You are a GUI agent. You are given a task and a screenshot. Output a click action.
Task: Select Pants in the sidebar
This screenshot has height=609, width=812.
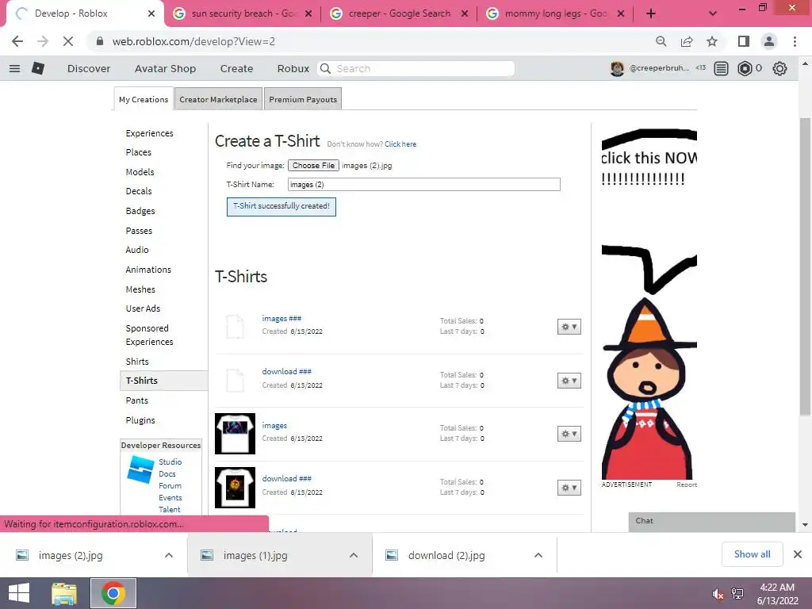coord(136,400)
